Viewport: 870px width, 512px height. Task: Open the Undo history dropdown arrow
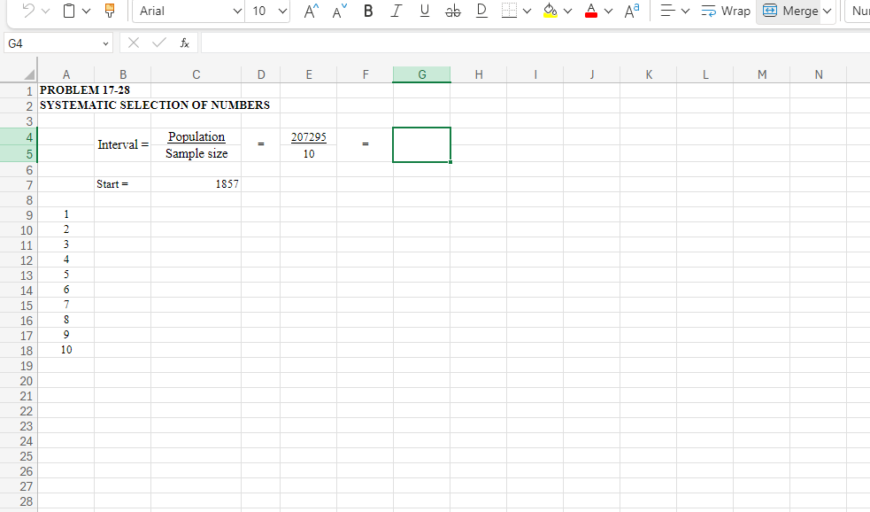pyautogui.click(x=45, y=12)
